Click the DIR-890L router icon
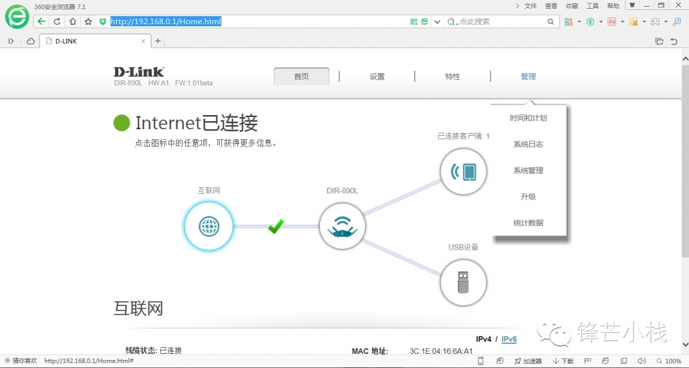The image size is (689, 368). (342, 227)
